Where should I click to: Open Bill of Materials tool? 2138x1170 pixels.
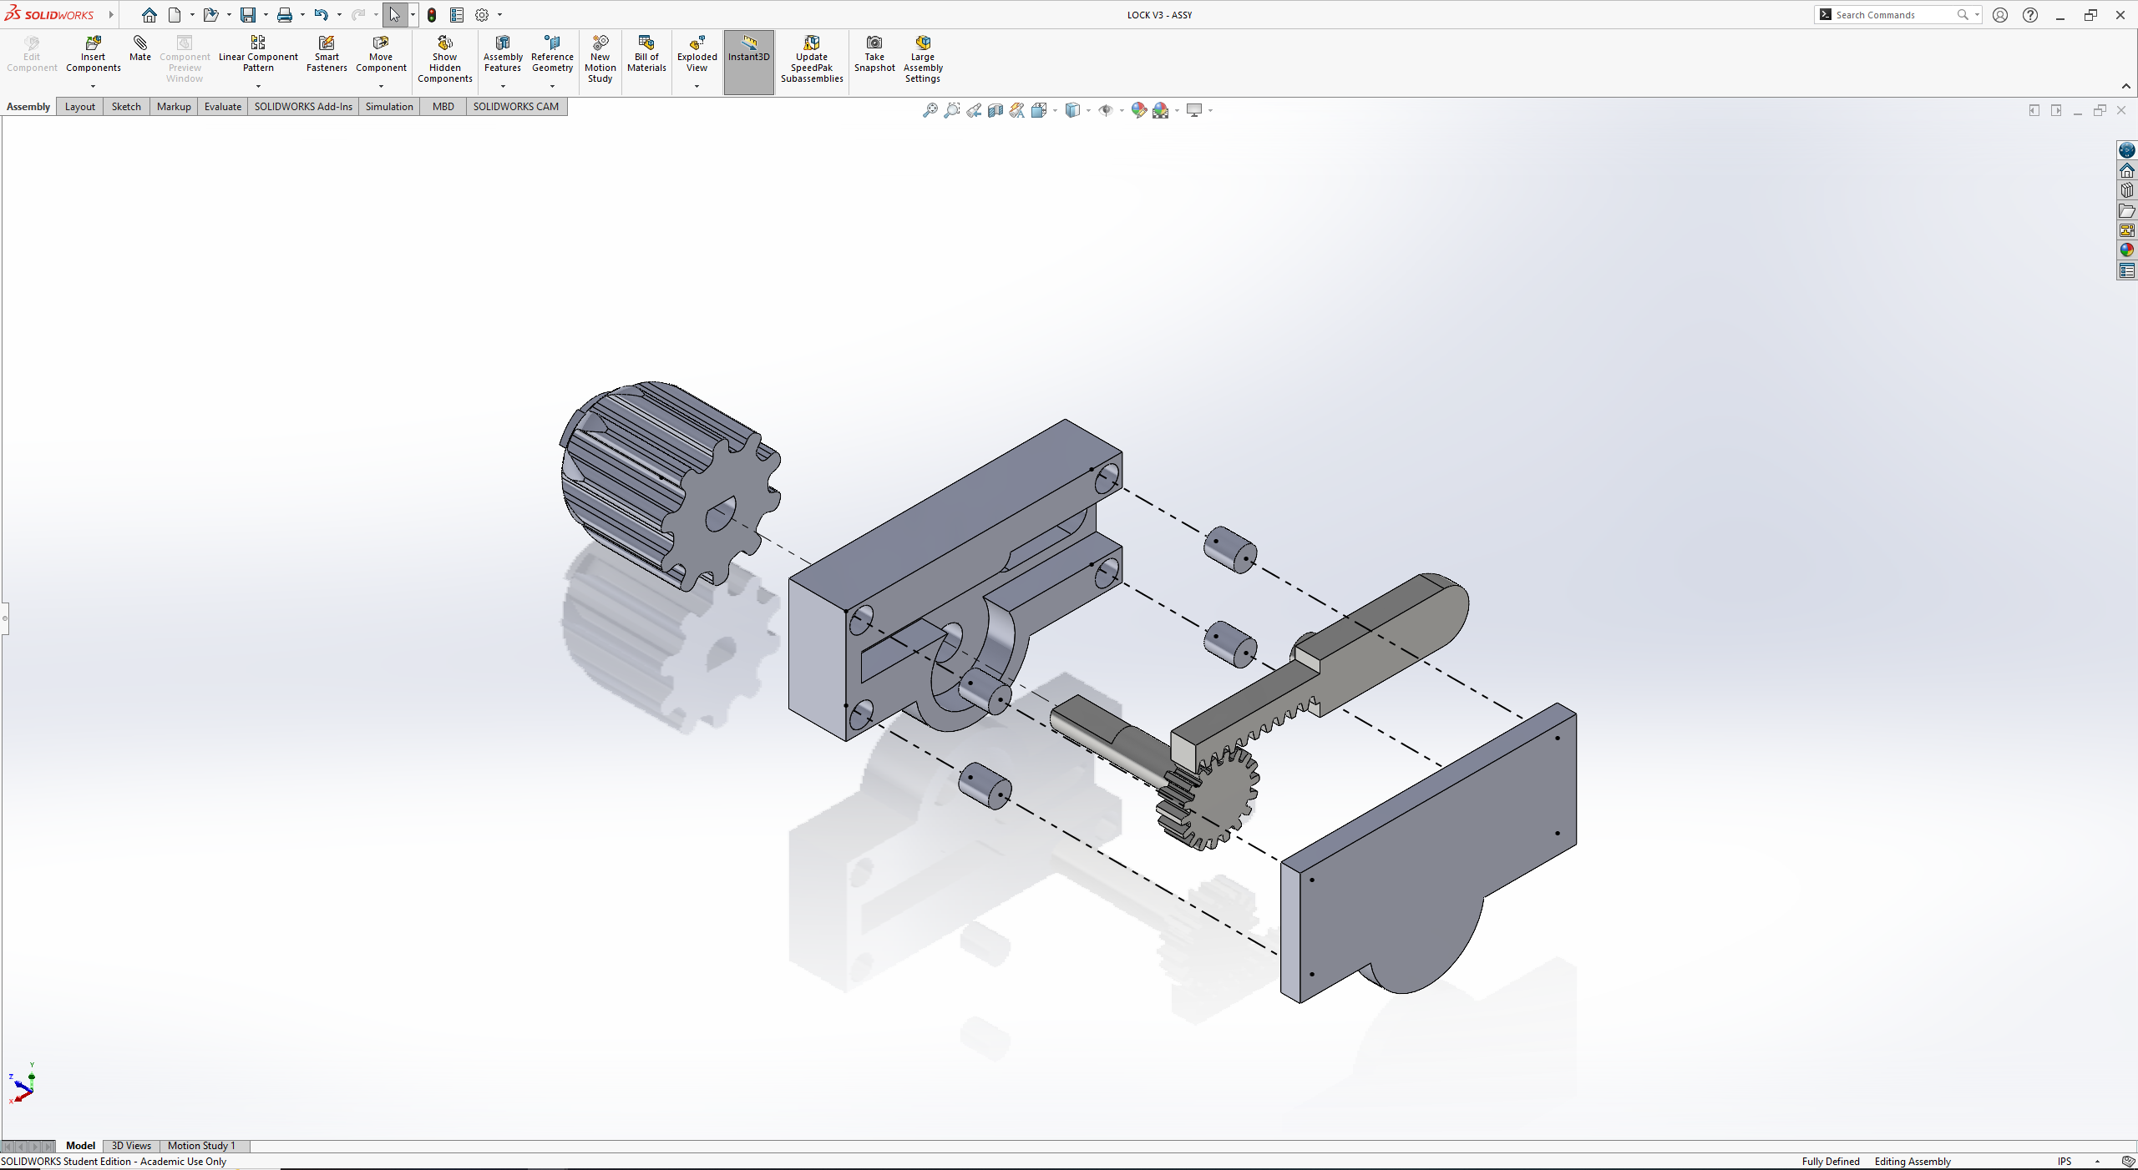tap(646, 53)
